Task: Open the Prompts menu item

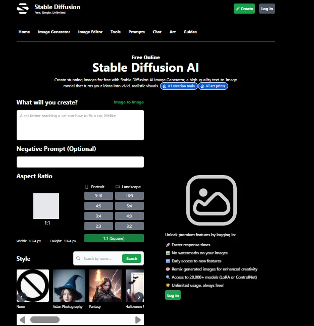Action: (136, 32)
